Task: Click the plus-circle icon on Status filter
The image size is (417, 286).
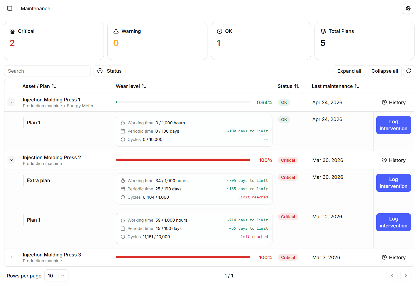Action: (x=100, y=71)
